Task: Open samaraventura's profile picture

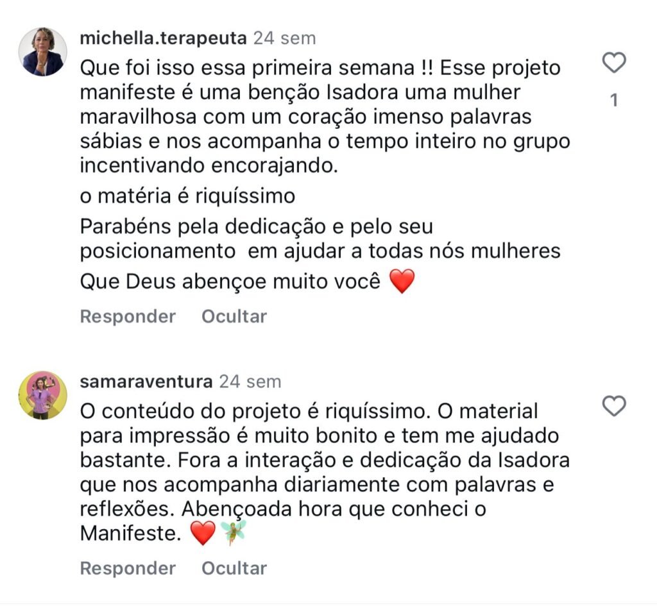Action: point(42,396)
